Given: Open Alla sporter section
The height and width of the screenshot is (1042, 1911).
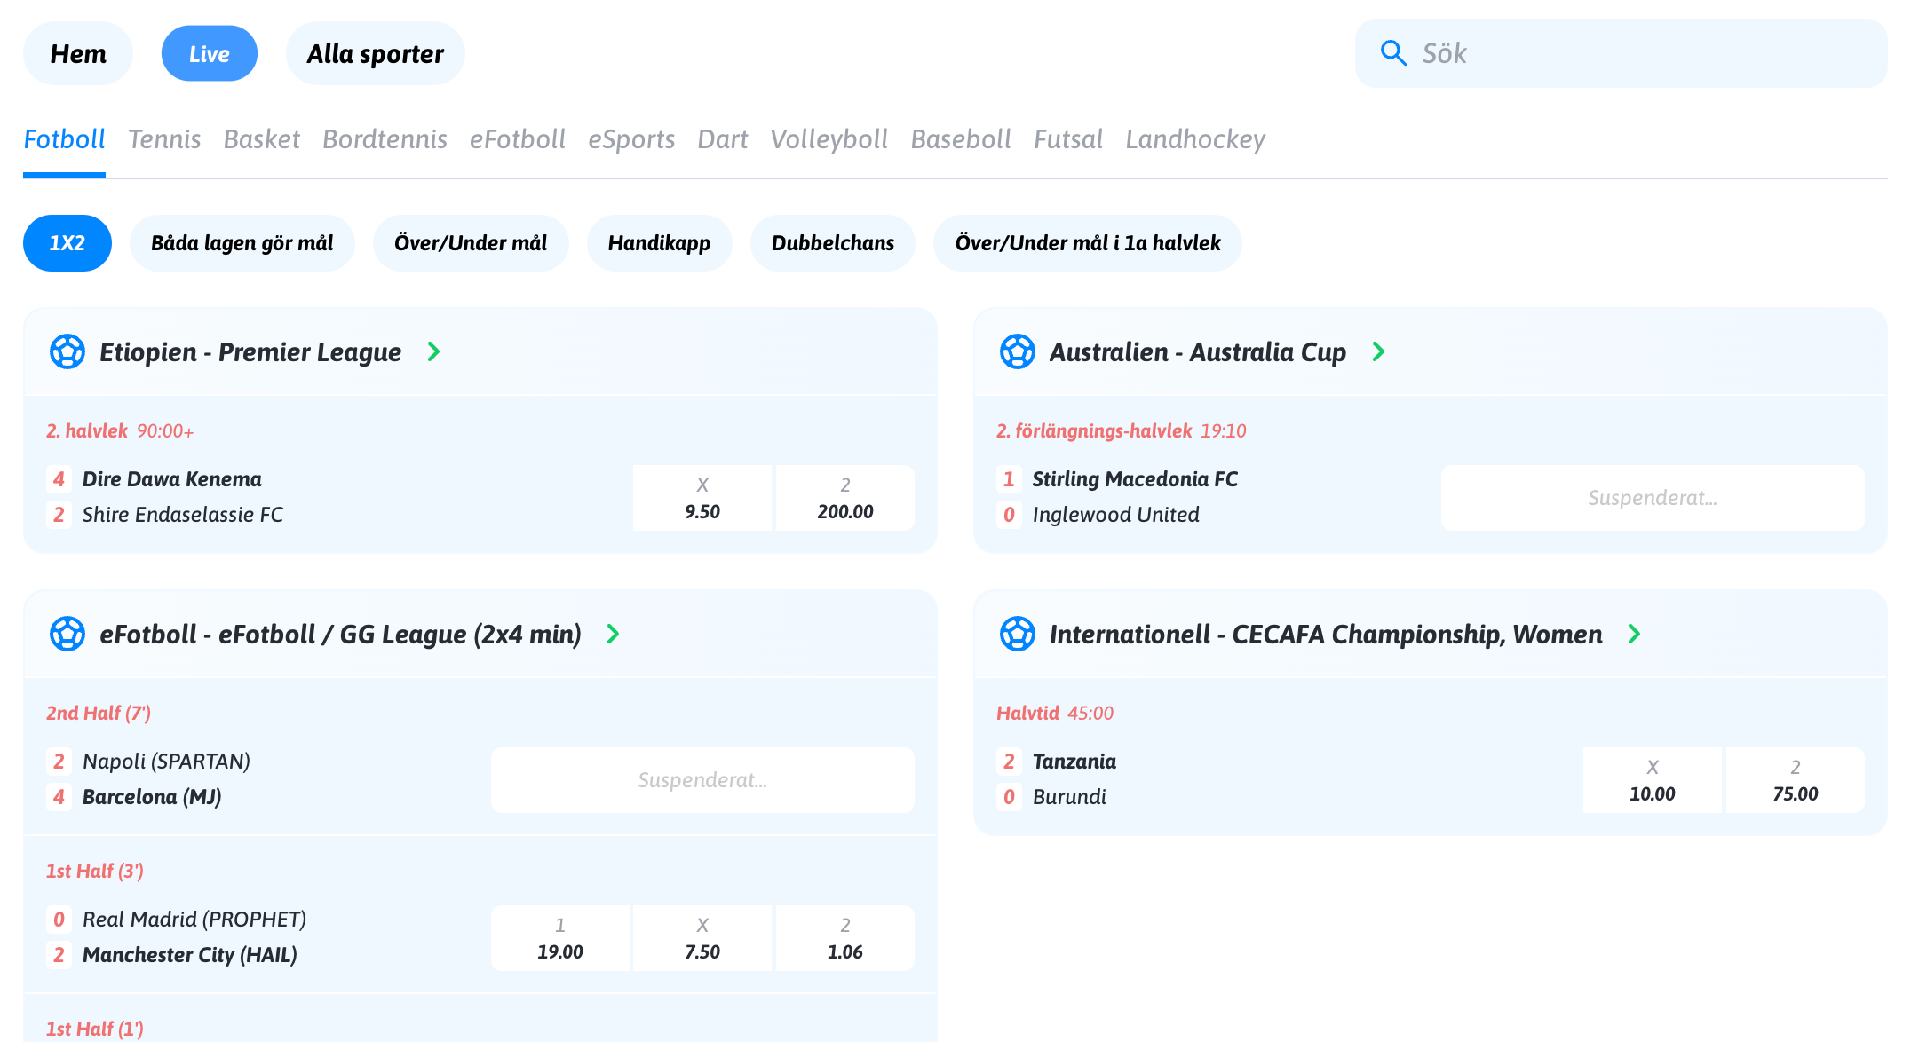Looking at the screenshot, I should click(x=375, y=54).
